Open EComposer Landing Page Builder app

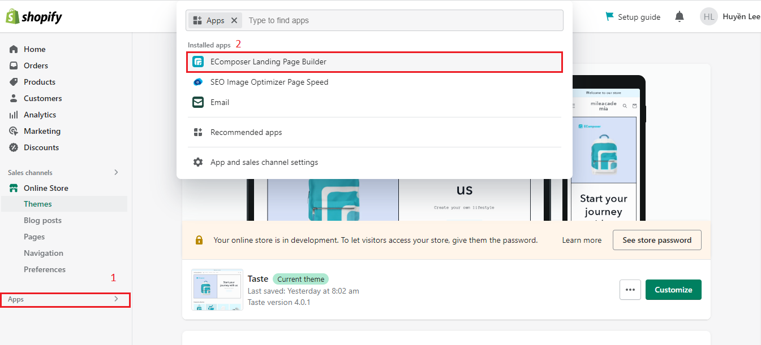pyautogui.click(x=375, y=62)
